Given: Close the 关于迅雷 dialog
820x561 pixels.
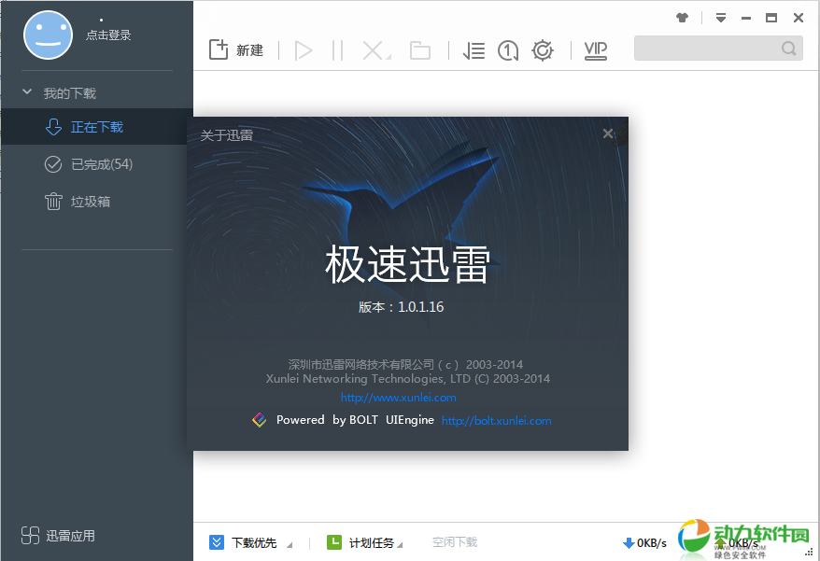Looking at the screenshot, I should pyautogui.click(x=608, y=133).
